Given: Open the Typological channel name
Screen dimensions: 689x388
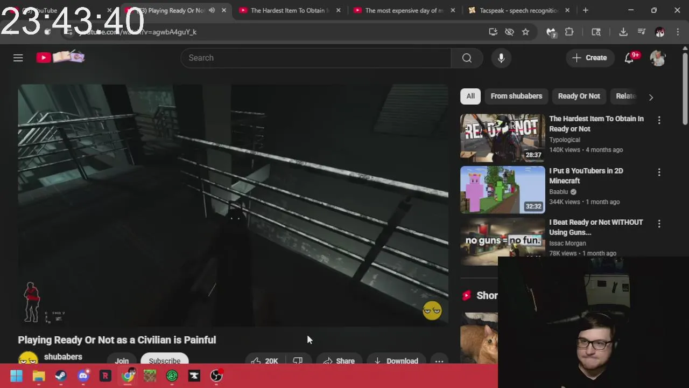Looking at the screenshot, I should [x=564, y=140].
